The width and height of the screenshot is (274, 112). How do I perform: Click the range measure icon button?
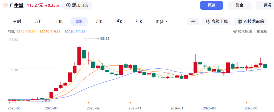193,21
